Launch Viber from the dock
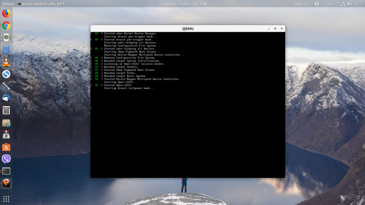The height and width of the screenshot is (205, 365). click(6, 159)
